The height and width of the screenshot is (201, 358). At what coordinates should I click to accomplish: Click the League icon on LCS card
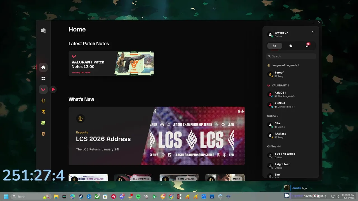pyautogui.click(x=81, y=119)
